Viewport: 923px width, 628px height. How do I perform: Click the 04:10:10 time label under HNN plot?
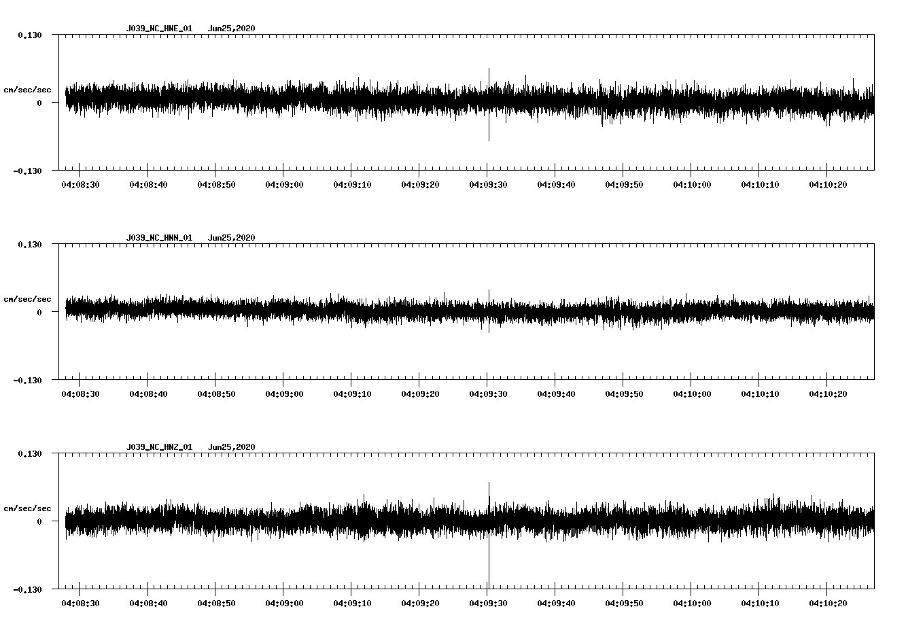click(x=760, y=394)
